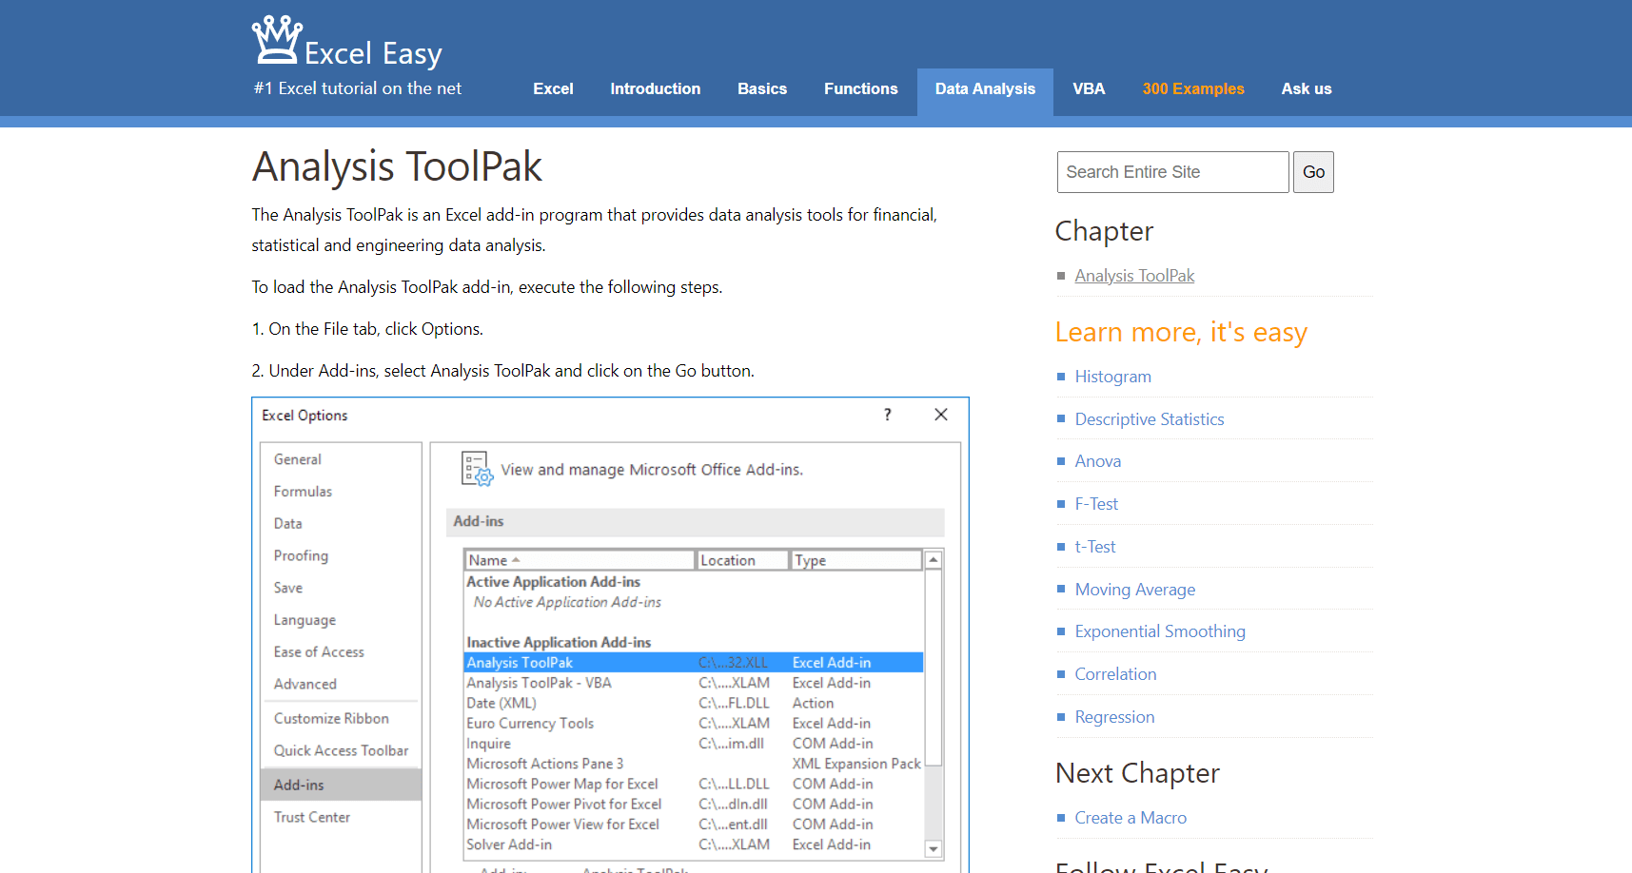
Task: Click the scroll up arrow in add-ins list
Action: 934,560
